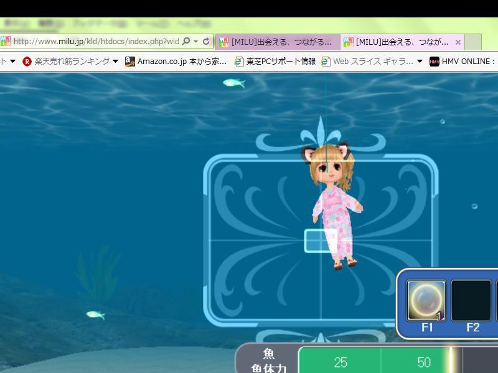Switch to the inactive MILU tab

[278, 42]
